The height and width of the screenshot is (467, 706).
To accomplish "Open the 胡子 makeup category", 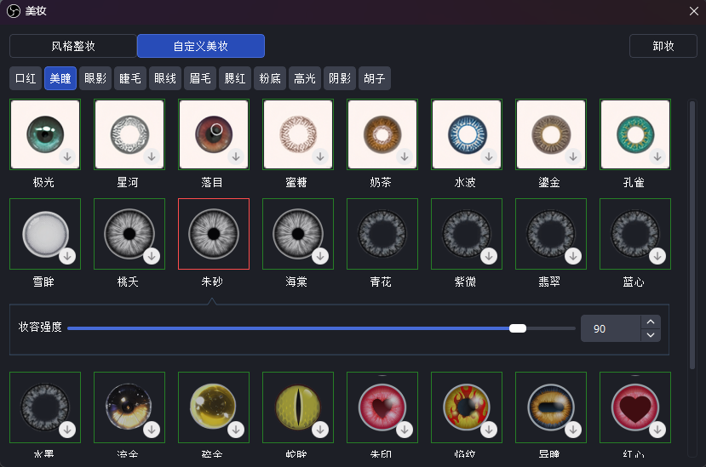I will click(x=375, y=79).
